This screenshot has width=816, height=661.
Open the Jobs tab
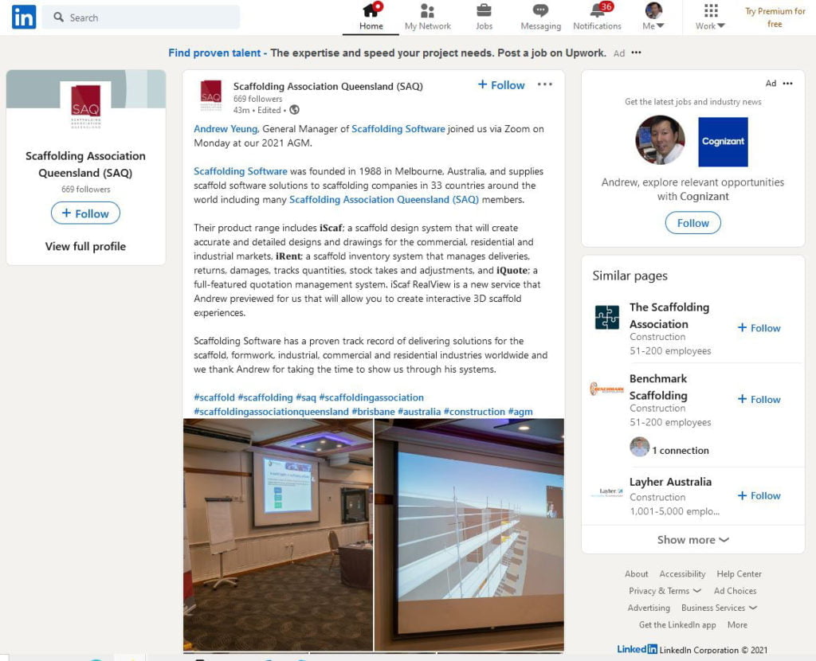[484, 18]
